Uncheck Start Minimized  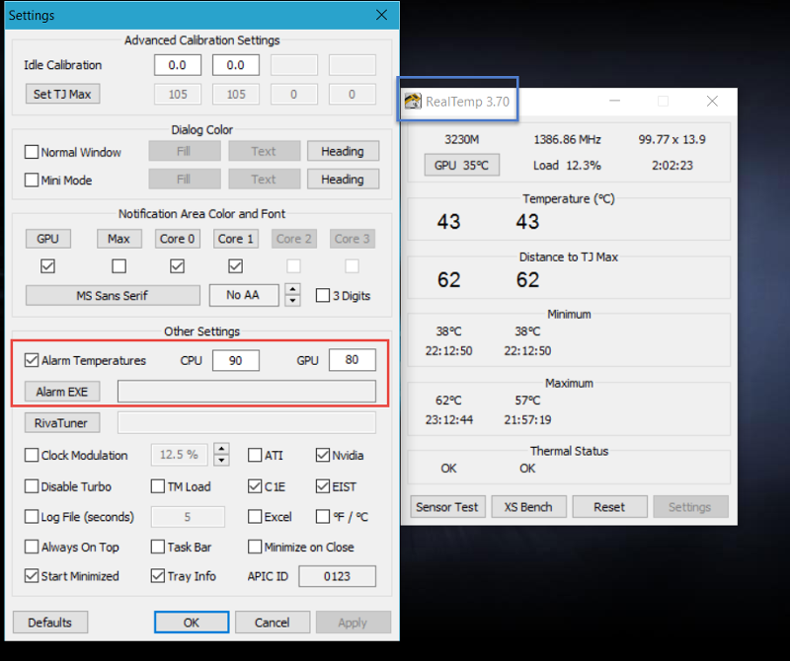pos(32,576)
